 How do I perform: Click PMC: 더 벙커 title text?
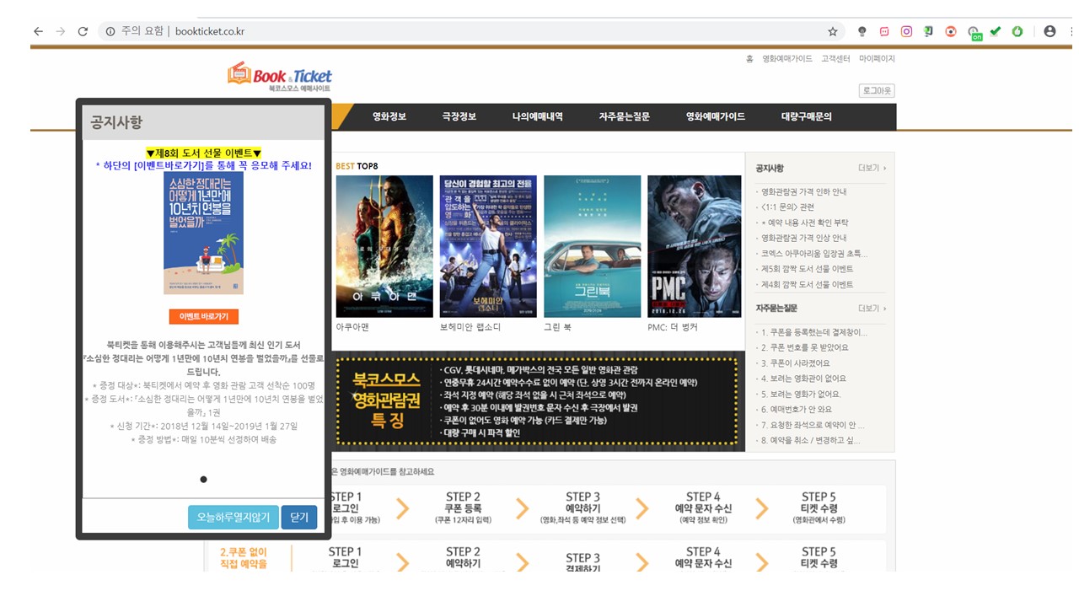[673, 327]
